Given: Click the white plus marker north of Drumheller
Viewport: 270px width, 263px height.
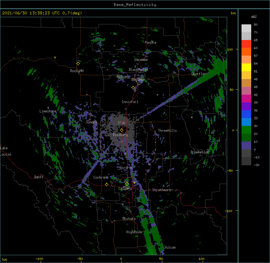Looking at the screenshot, I should pos(192,117).
